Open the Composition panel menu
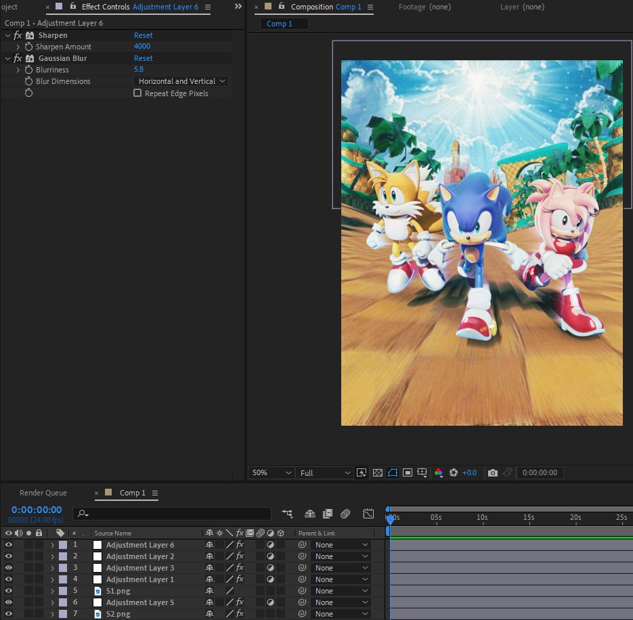This screenshot has width=633, height=620. click(x=370, y=7)
